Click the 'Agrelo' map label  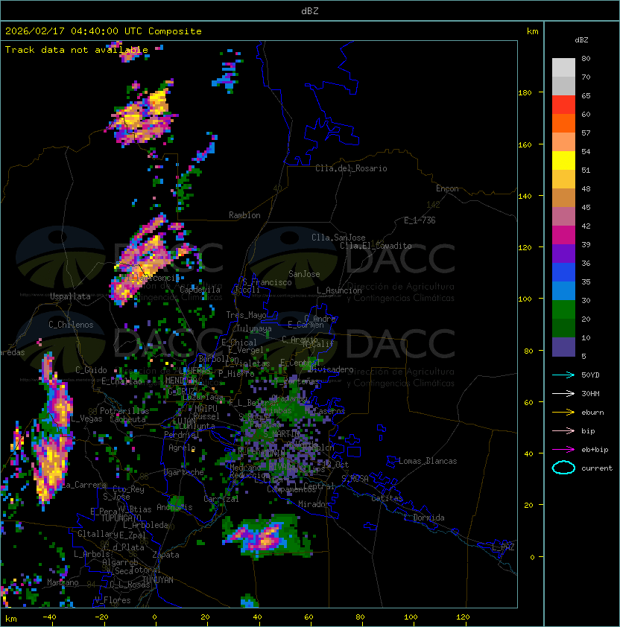pos(182,448)
